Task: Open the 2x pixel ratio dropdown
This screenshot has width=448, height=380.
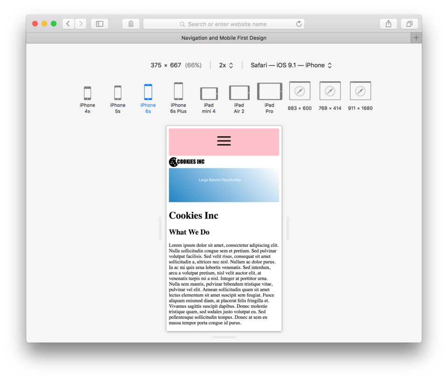Action: 226,65
